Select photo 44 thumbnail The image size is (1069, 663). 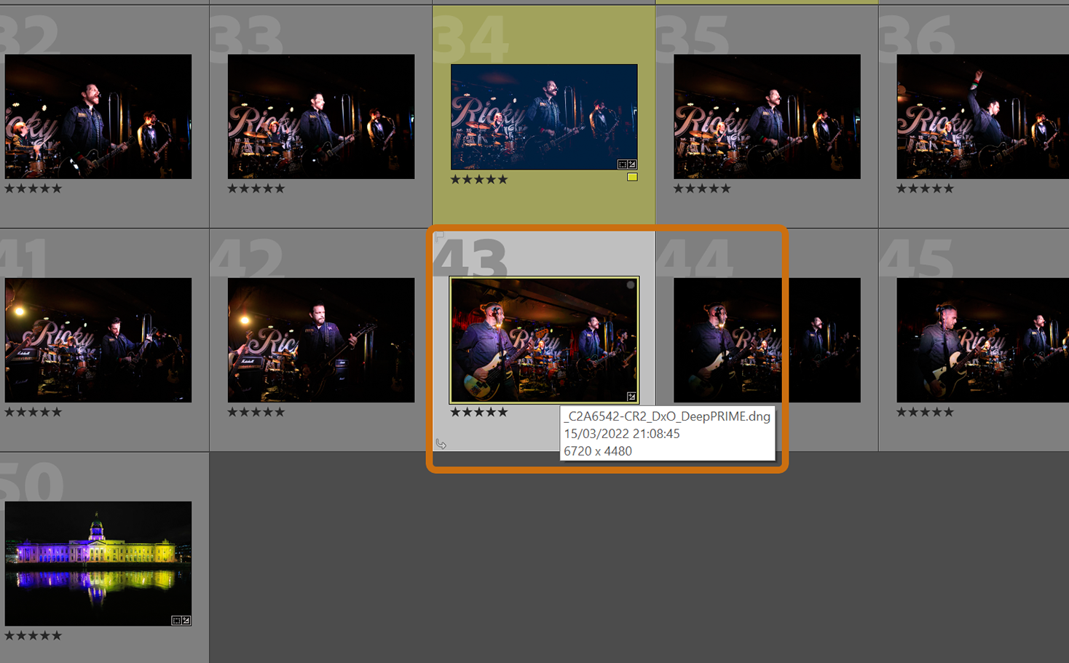click(x=767, y=340)
